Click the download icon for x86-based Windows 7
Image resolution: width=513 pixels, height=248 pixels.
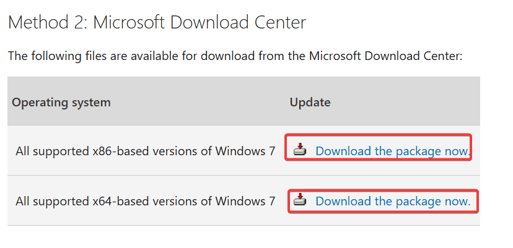(300, 150)
